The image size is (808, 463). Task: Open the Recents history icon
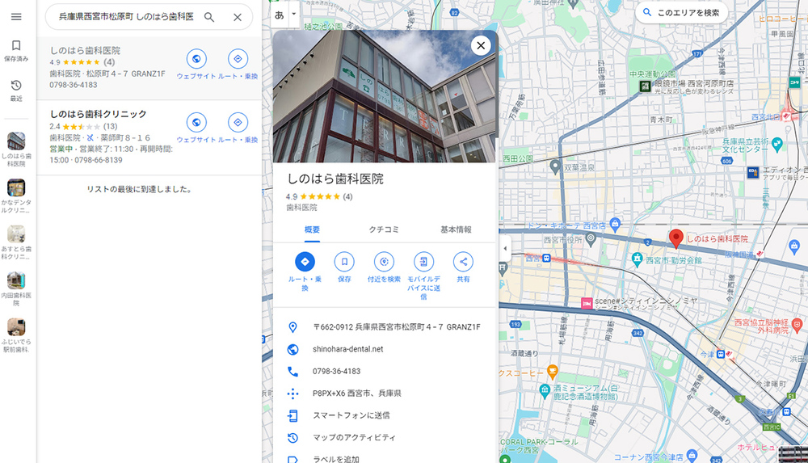point(16,86)
